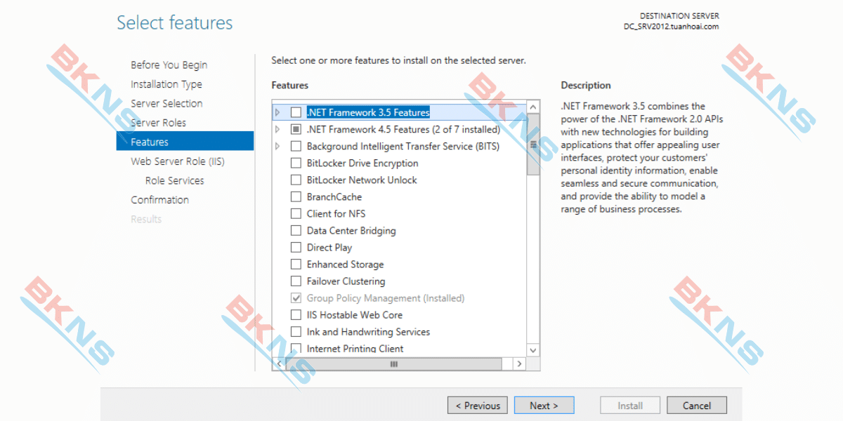Screen dimensions: 843x421
Task: Check the Failover Clustering checkbox
Action: (x=296, y=281)
